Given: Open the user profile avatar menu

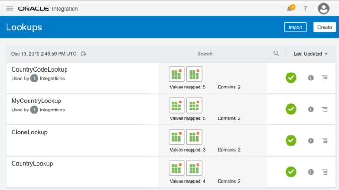Looking at the screenshot, I should pyautogui.click(x=324, y=9).
